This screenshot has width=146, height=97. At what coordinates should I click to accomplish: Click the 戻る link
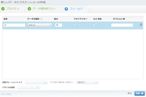(x=130, y=93)
